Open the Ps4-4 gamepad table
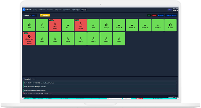Screen dimensions: 201x108 click(x=68, y=25)
